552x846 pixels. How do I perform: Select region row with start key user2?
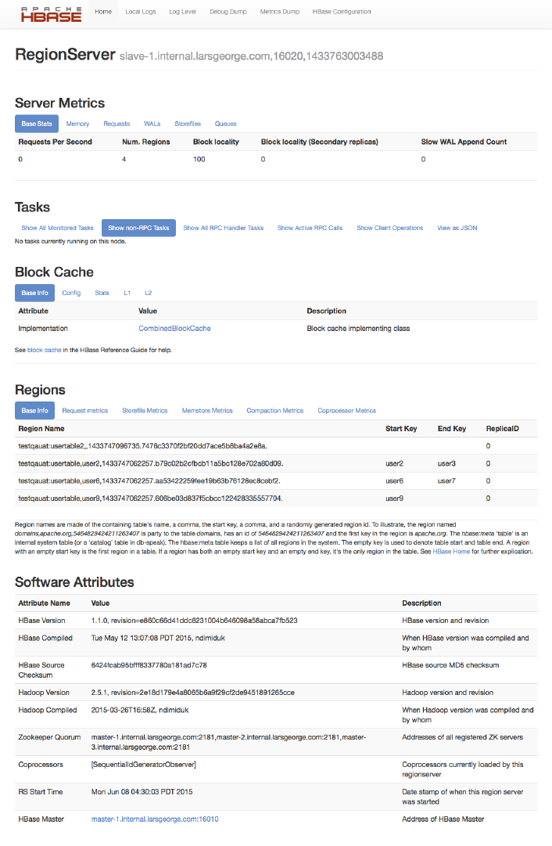(276, 463)
